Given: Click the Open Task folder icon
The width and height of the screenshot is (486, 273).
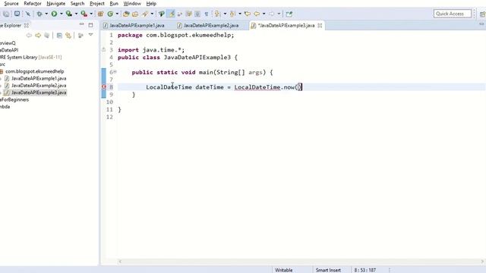Looking at the screenshot, I should pyautogui.click(x=135, y=14).
